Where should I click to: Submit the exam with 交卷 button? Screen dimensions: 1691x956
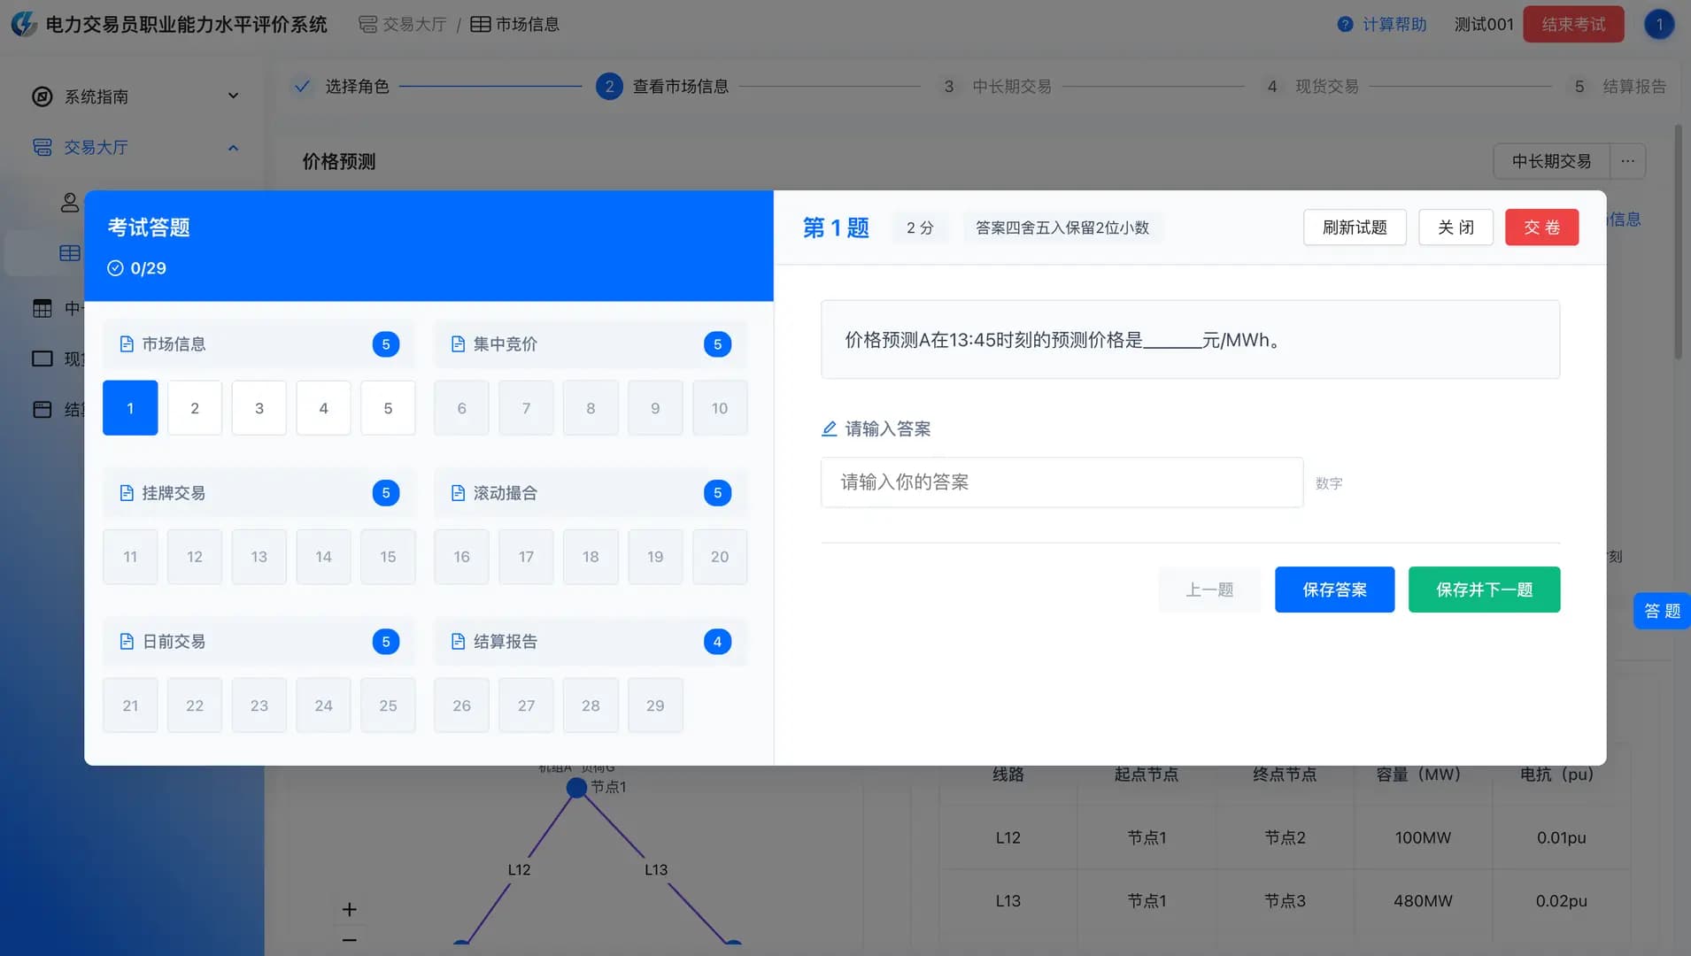(1541, 227)
